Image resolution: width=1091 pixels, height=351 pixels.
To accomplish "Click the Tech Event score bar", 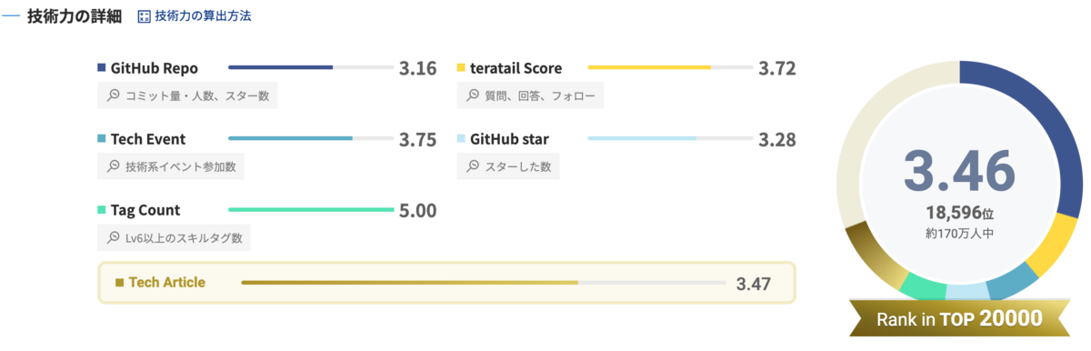I will [x=310, y=138].
